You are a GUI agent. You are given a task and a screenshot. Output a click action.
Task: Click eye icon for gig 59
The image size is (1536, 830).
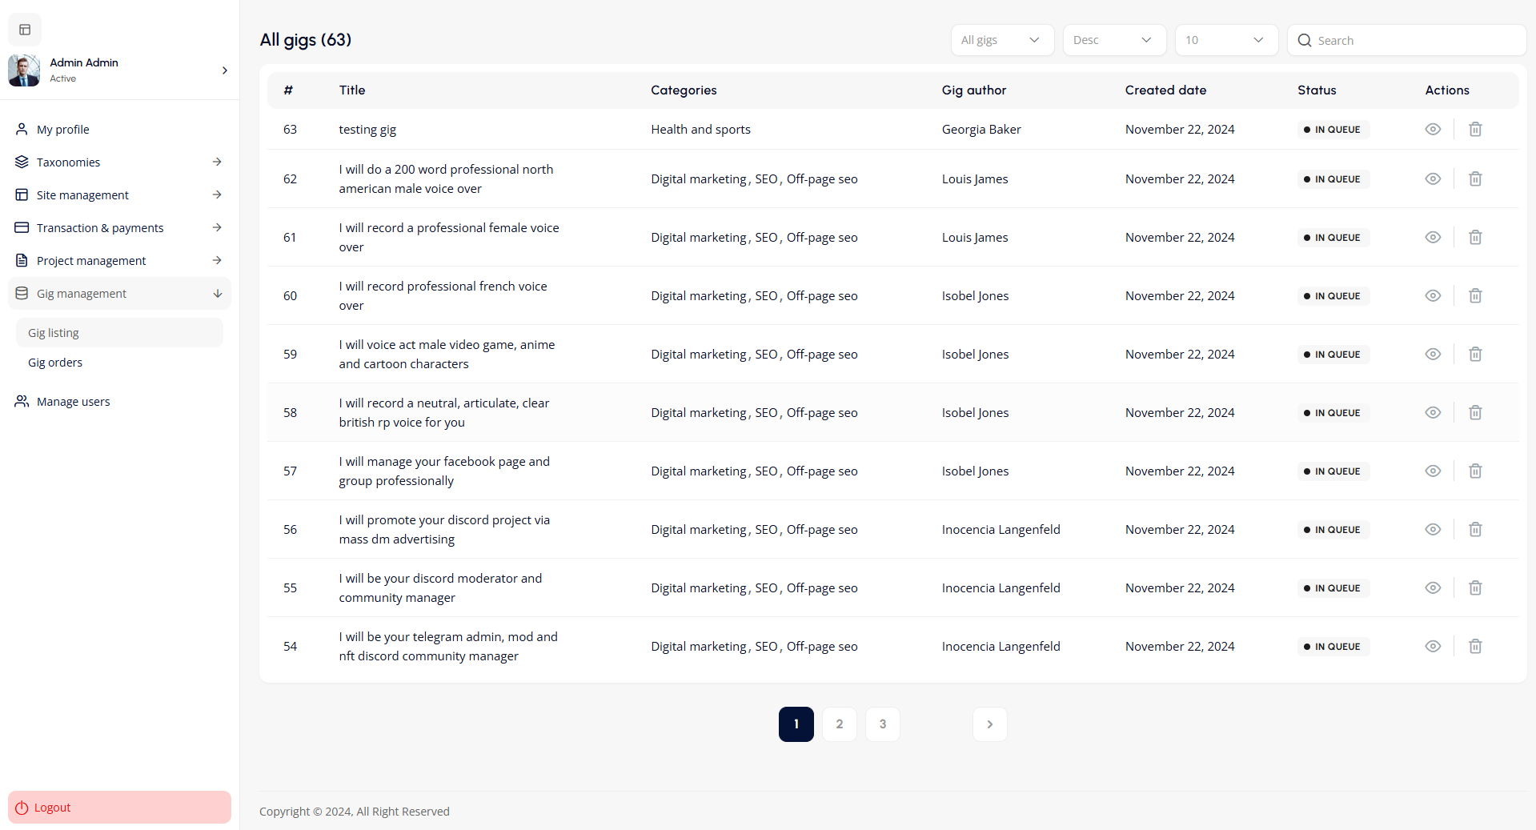(x=1432, y=354)
